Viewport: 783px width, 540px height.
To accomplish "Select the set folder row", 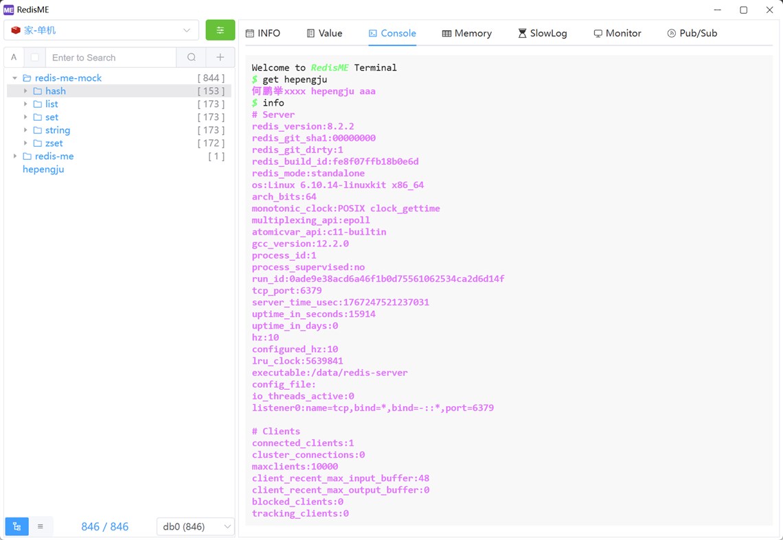I will click(119, 117).
